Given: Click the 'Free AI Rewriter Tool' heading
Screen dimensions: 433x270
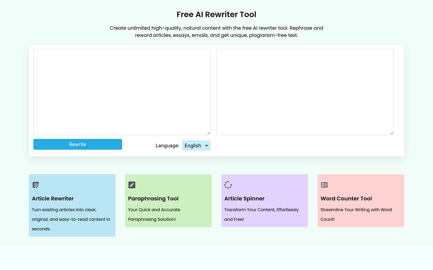Looking at the screenshot, I should 216,14.
